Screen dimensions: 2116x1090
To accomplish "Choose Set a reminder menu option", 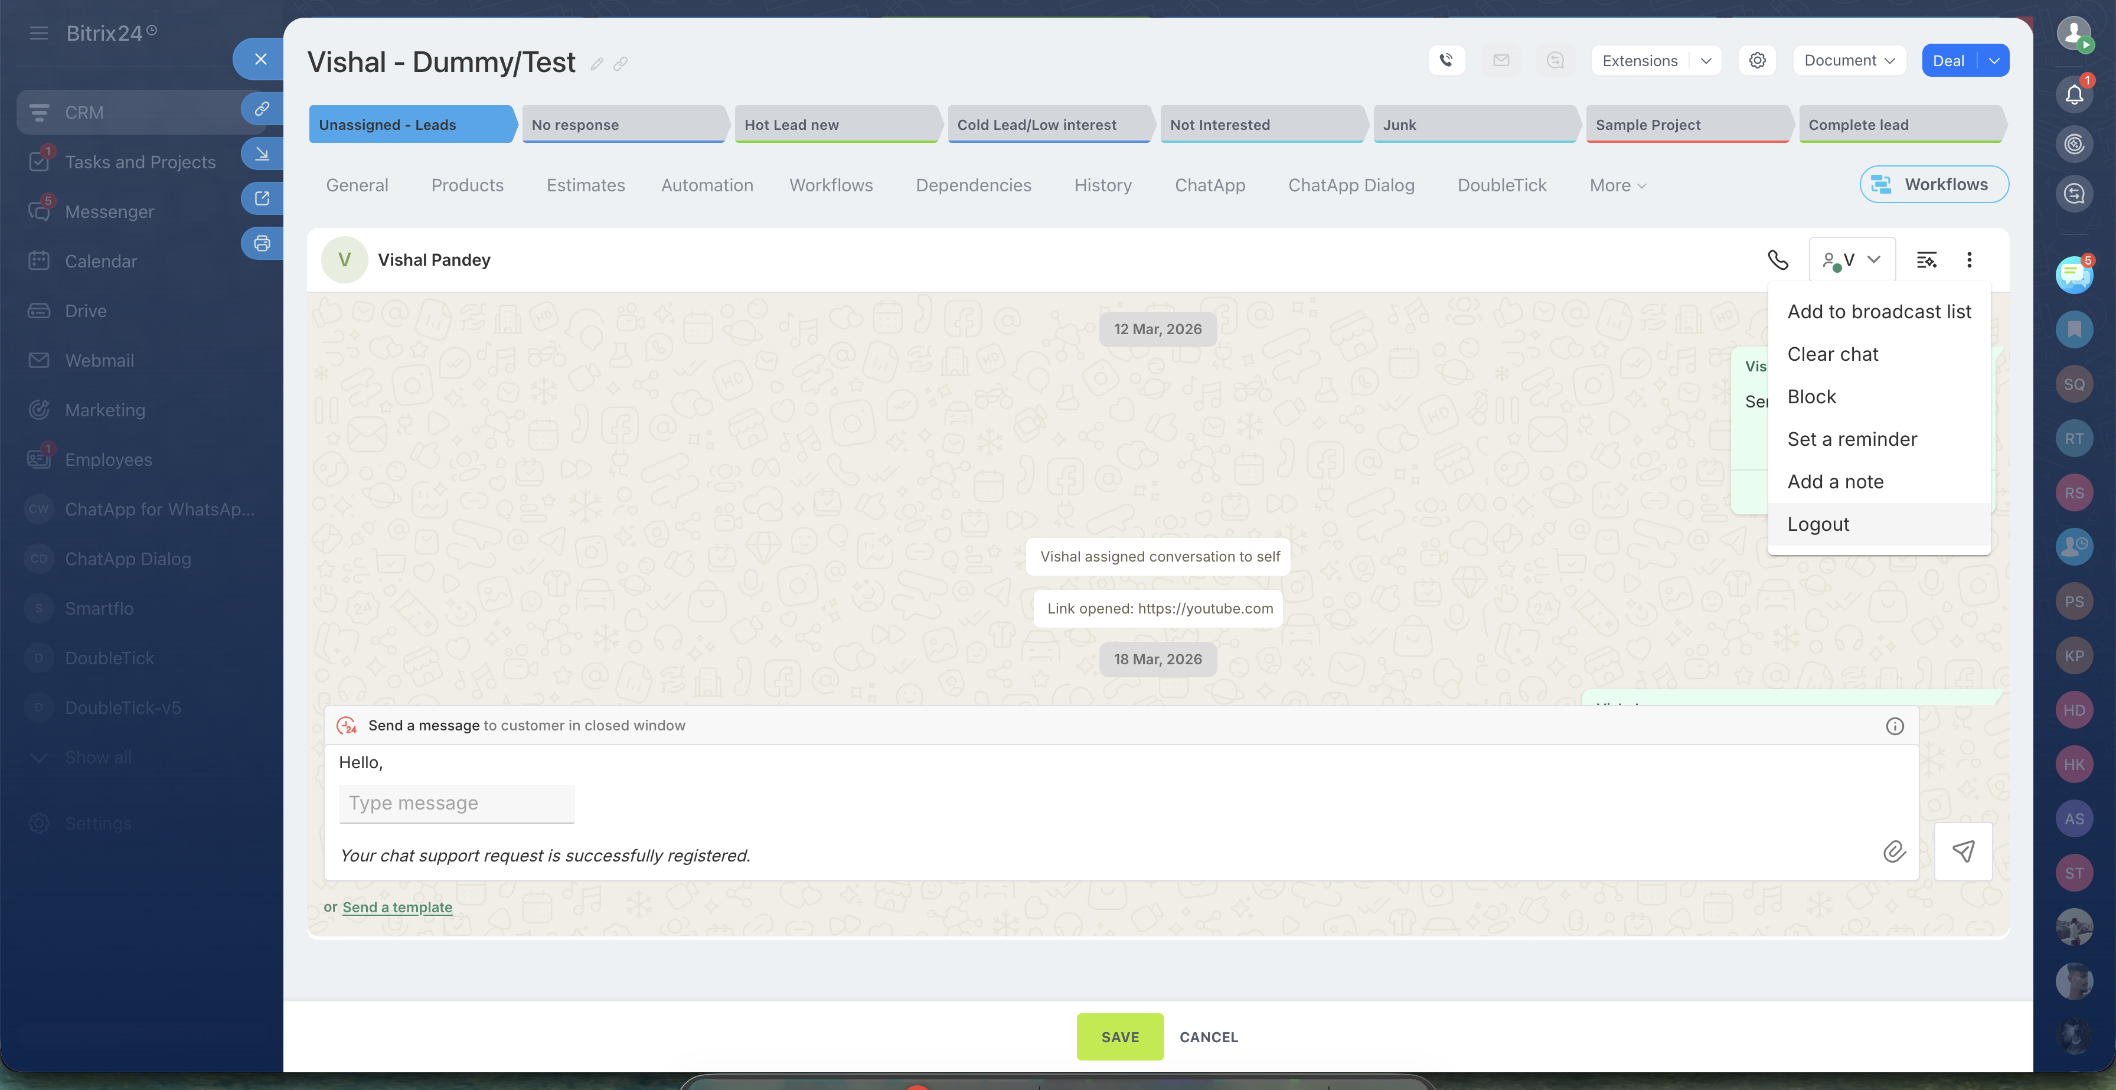I will tap(1851, 439).
